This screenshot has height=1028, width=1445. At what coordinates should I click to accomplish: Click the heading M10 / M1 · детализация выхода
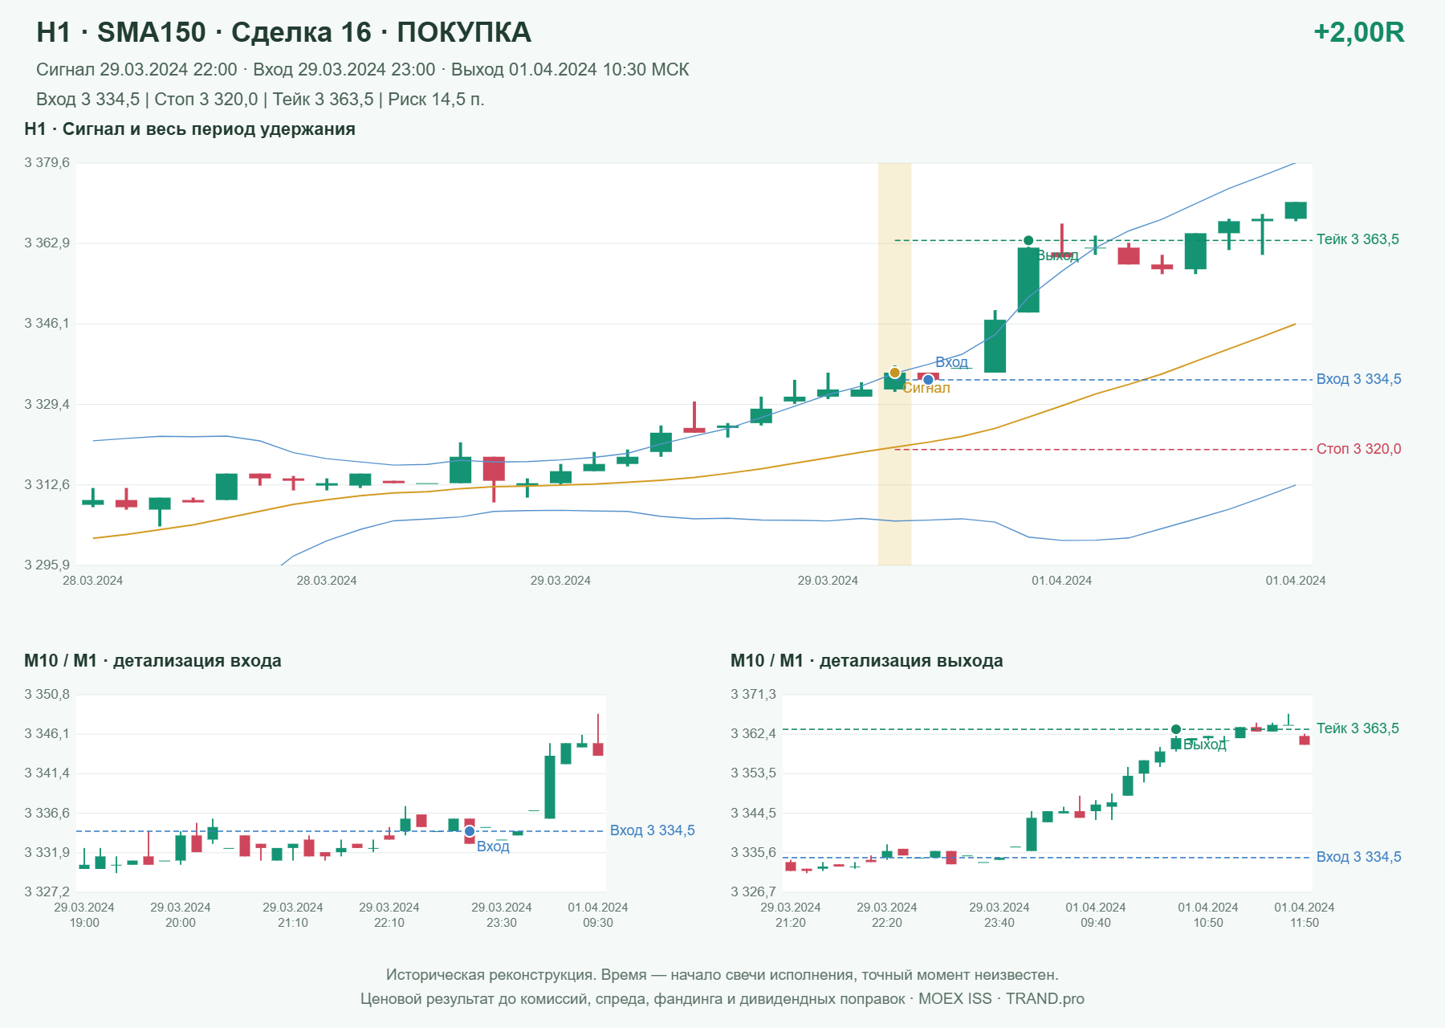867,661
